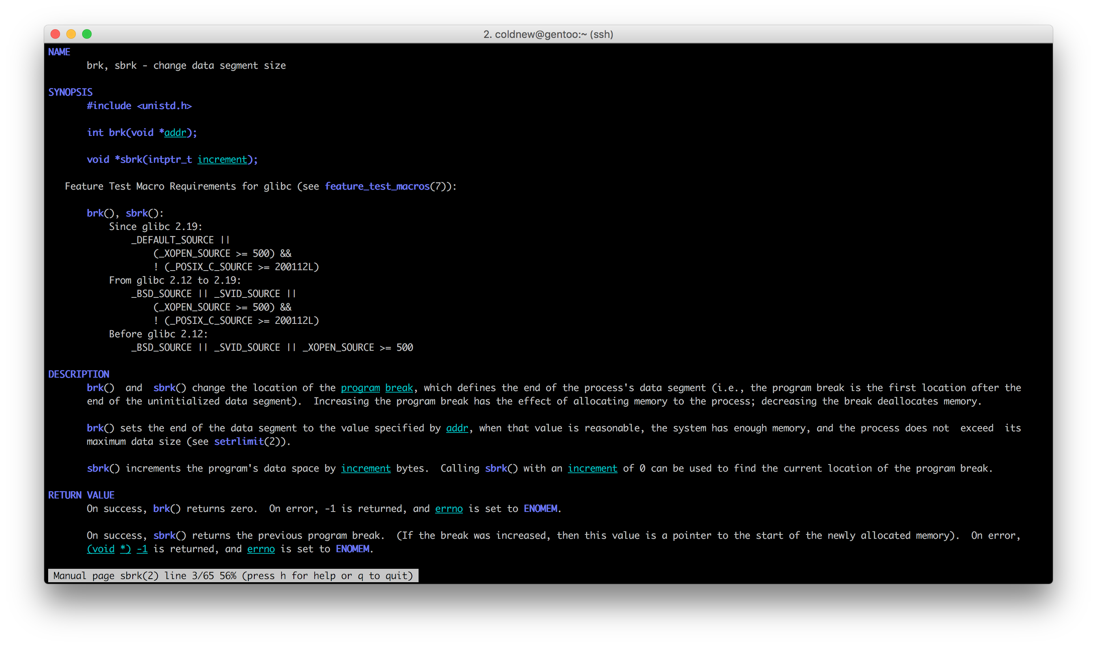The image size is (1097, 647).
Task: Click the SYNOPSIS section heading
Action: coord(70,92)
